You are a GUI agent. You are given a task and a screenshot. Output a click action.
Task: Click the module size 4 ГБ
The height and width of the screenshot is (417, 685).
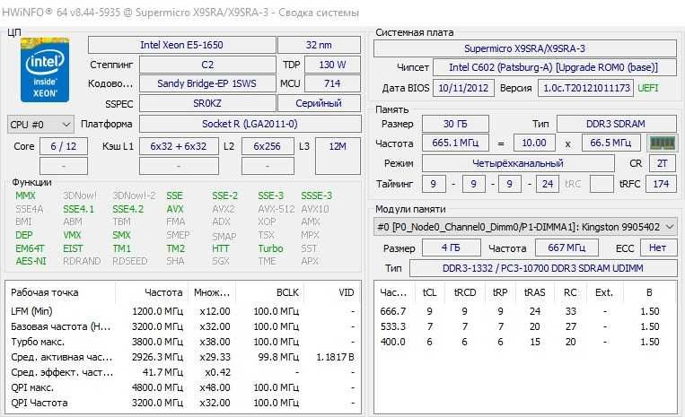[x=451, y=248]
